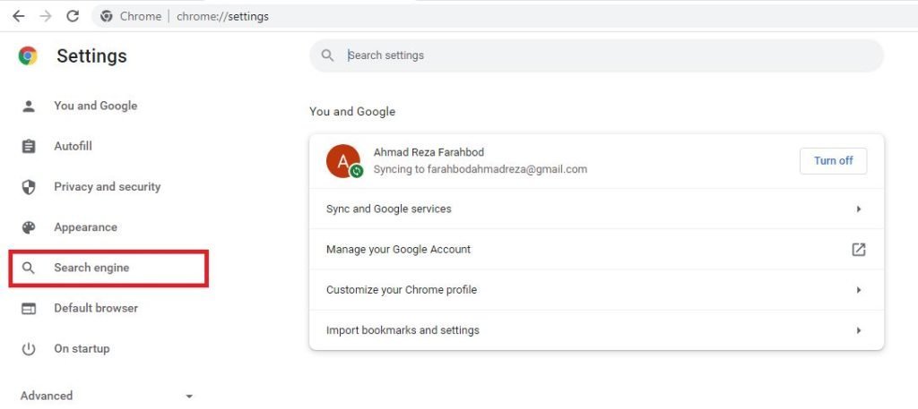The width and height of the screenshot is (918, 409).
Task: Open the Default browser section
Action: click(x=96, y=308)
